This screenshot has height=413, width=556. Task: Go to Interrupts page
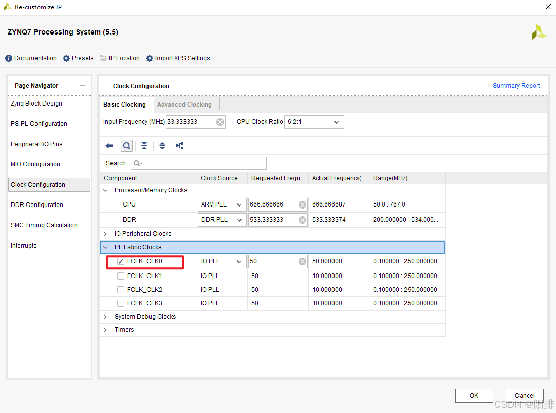click(x=23, y=246)
